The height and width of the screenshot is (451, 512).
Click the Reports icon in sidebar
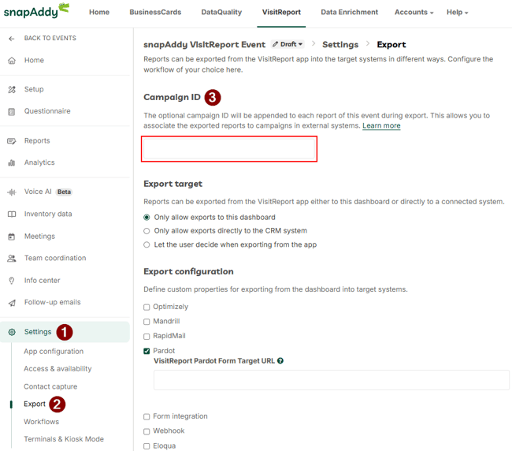coord(12,141)
